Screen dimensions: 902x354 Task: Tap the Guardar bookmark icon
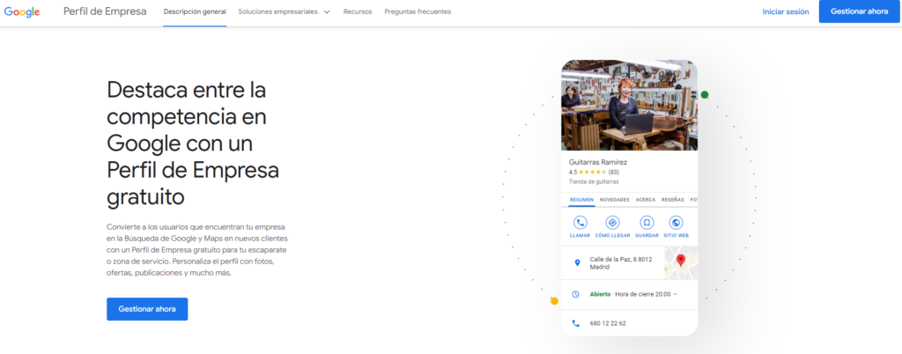click(x=647, y=223)
